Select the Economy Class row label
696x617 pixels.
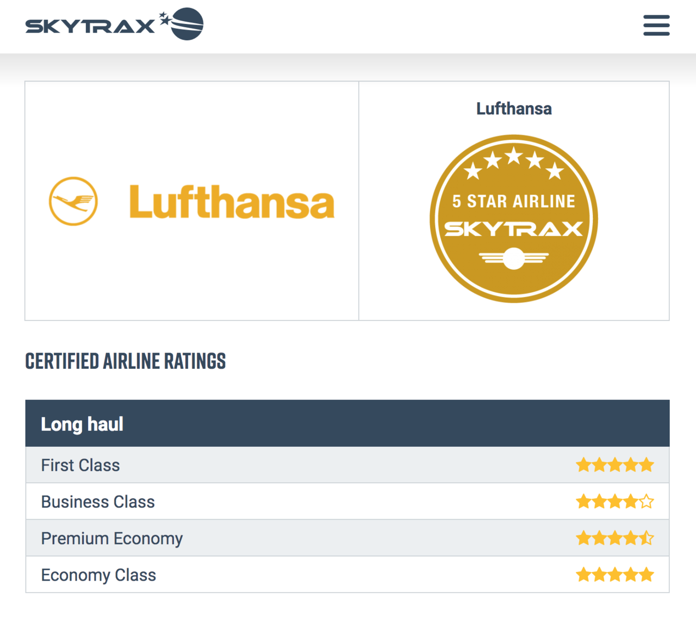[x=98, y=575]
